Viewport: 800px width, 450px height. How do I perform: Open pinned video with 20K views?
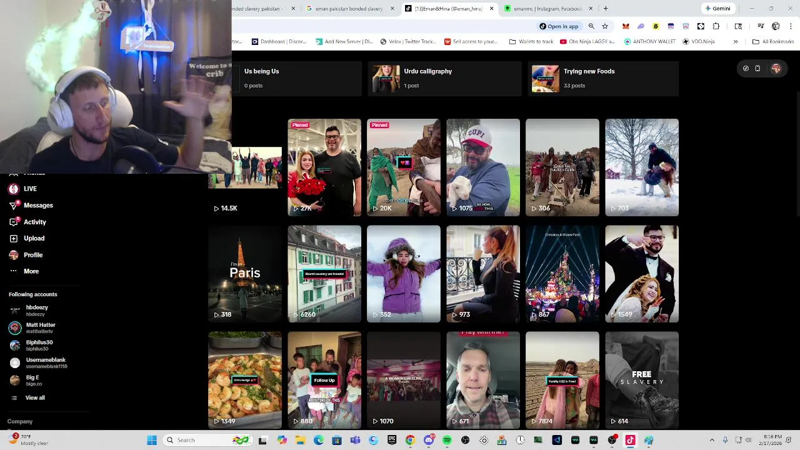(x=404, y=167)
